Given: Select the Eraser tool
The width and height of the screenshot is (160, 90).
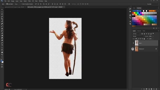Looking at the screenshot, I should tap(2, 33).
